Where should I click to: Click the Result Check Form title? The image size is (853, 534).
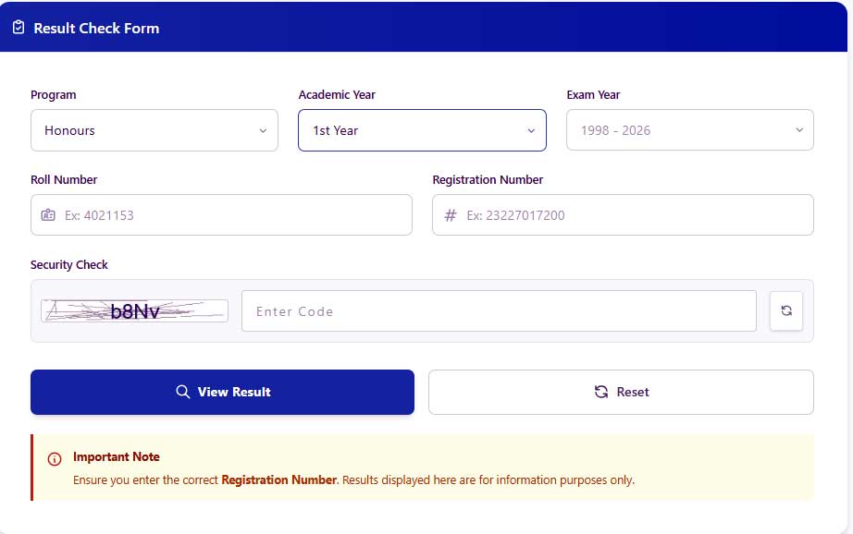[96, 28]
